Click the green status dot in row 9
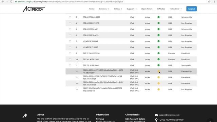Viewport: 217px width, 122px height. coord(158,53)
